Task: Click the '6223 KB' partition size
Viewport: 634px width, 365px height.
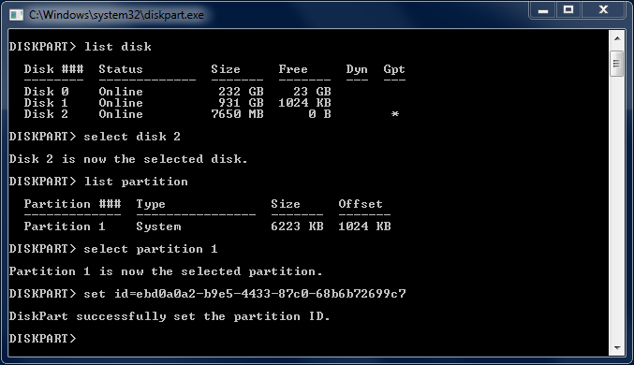Action: tap(297, 226)
